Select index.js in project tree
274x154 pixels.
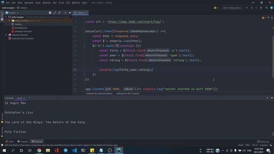[x=18, y=24]
